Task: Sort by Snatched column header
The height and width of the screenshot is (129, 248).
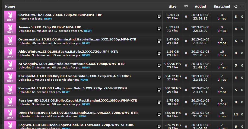Action: coord(222,6)
